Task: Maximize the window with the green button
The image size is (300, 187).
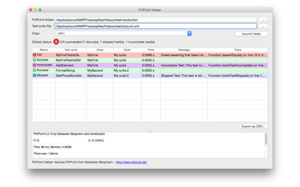Action: click(40, 10)
